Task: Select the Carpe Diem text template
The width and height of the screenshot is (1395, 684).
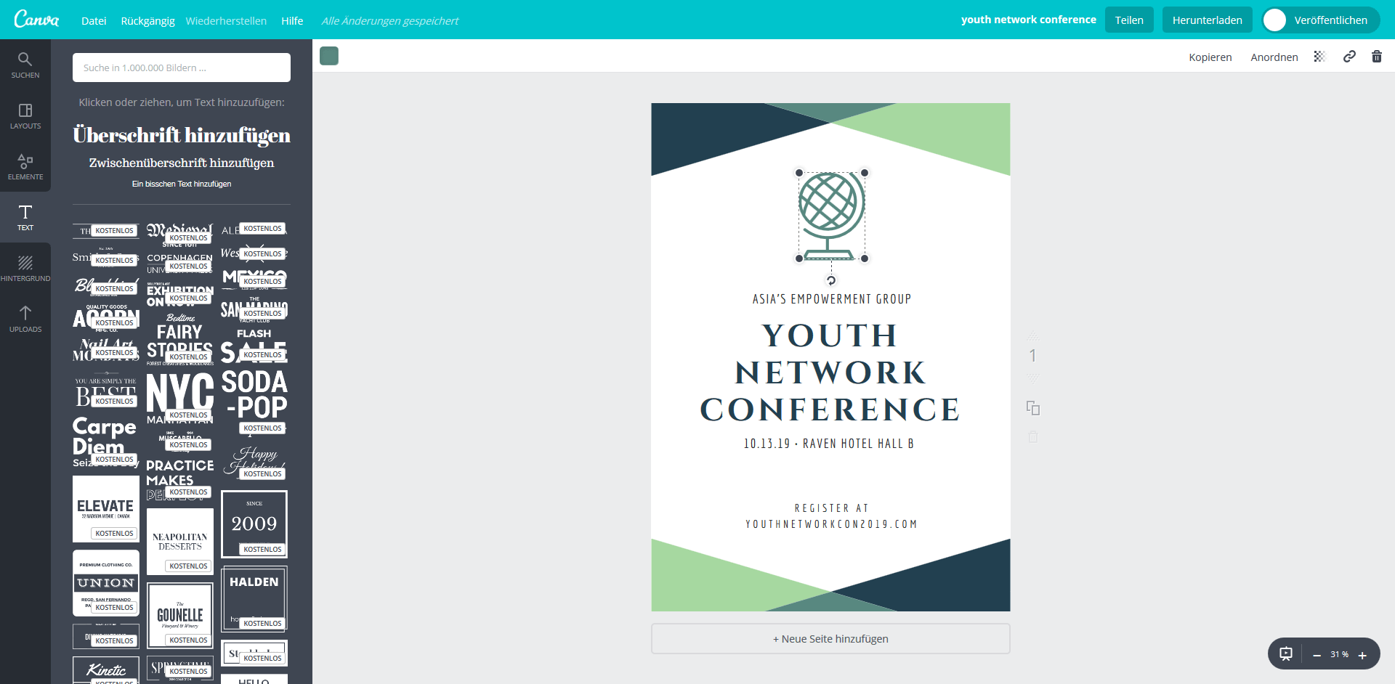Action: point(105,442)
